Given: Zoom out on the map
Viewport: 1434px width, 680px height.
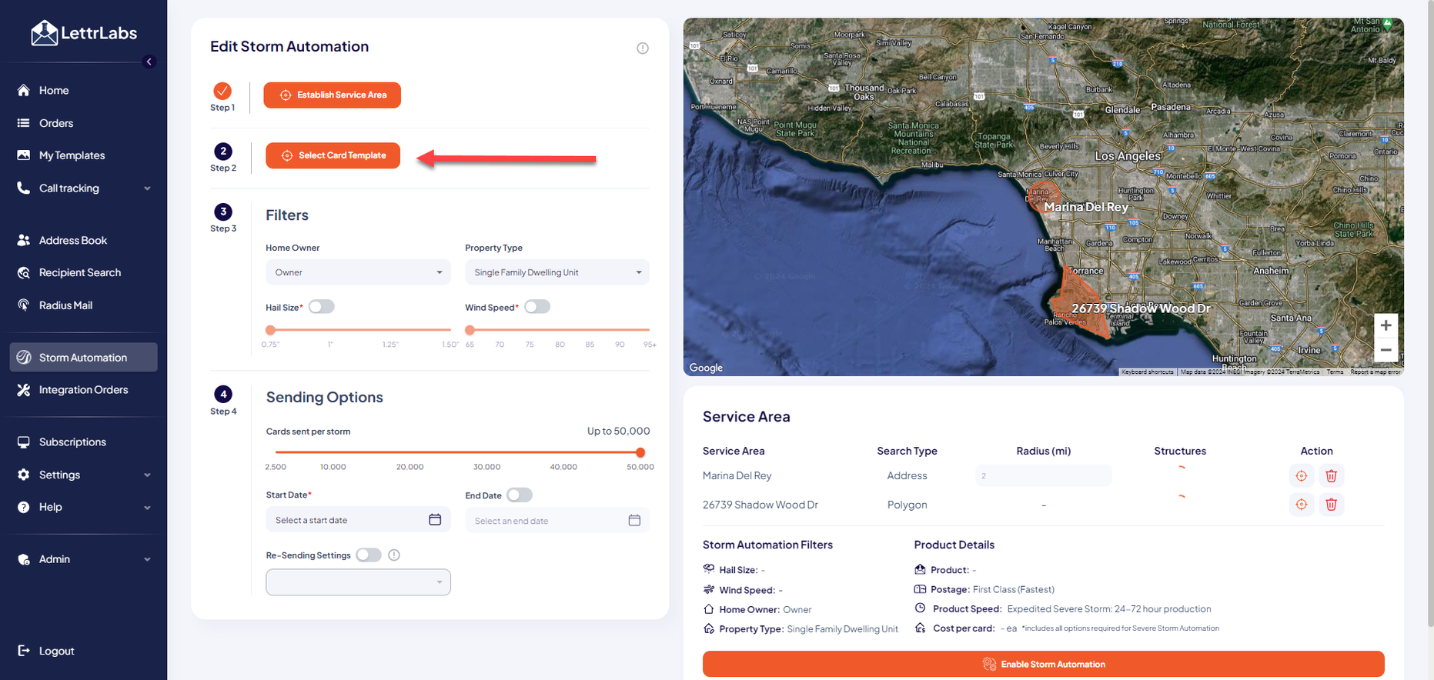Looking at the screenshot, I should 1386,350.
